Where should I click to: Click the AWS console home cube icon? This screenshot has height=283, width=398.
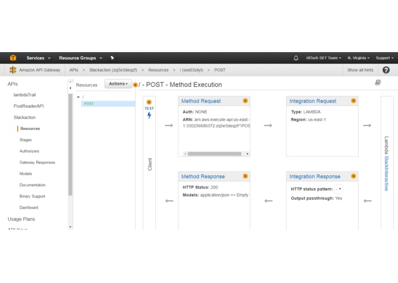pyautogui.click(x=13, y=58)
